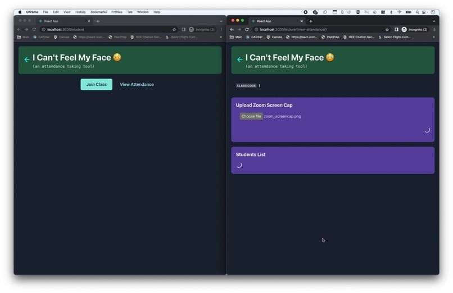Click the CLASS CODE label
Screen dimensions: 453x293
pyautogui.click(x=246, y=86)
